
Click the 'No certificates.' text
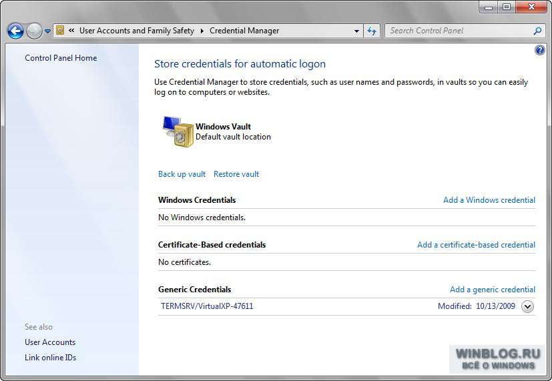(x=184, y=262)
